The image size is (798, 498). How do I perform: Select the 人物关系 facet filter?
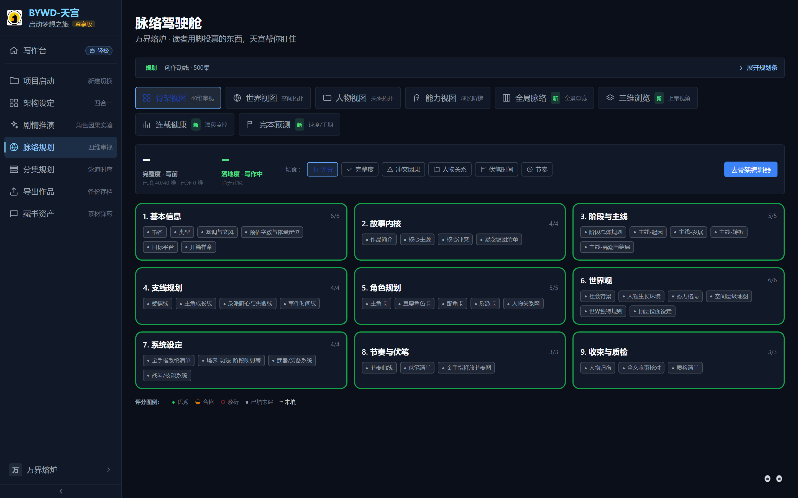pyautogui.click(x=450, y=169)
